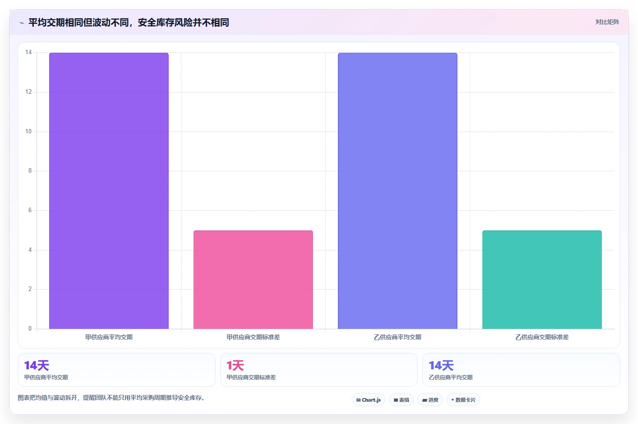Image resolution: width=638 pixels, height=424 pixels.
Task: Click the y-axis value 2
Action: pyautogui.click(x=30, y=289)
